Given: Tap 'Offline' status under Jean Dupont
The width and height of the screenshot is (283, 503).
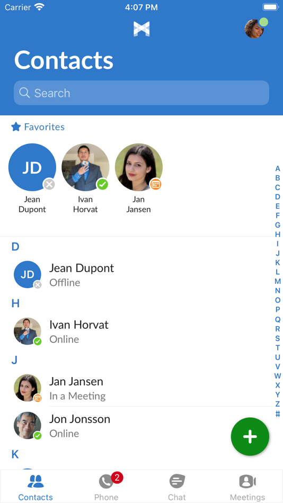Looking at the screenshot, I should pyautogui.click(x=65, y=283).
